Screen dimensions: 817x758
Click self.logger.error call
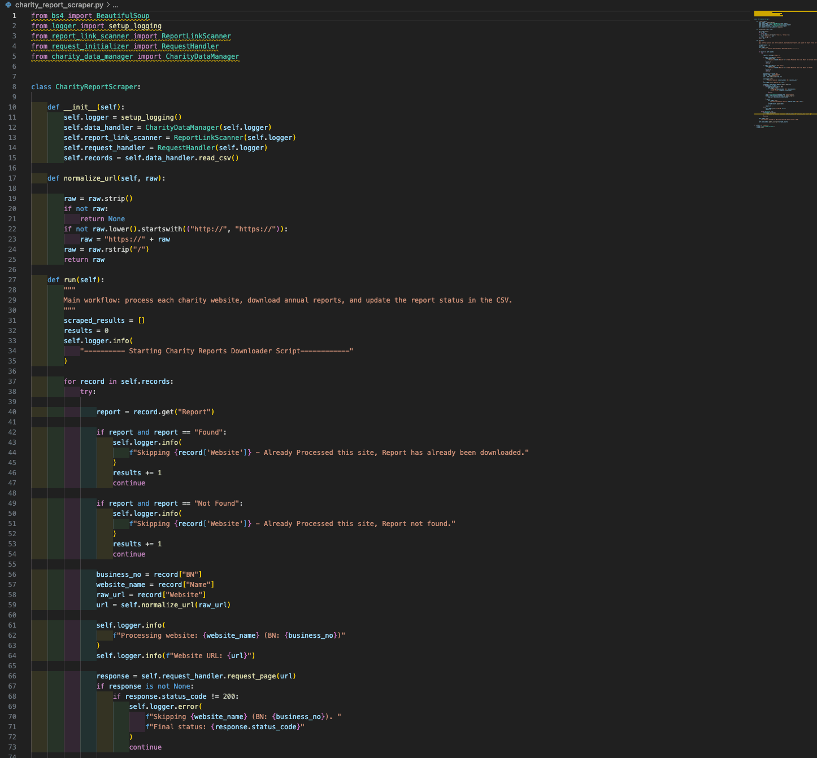point(166,707)
